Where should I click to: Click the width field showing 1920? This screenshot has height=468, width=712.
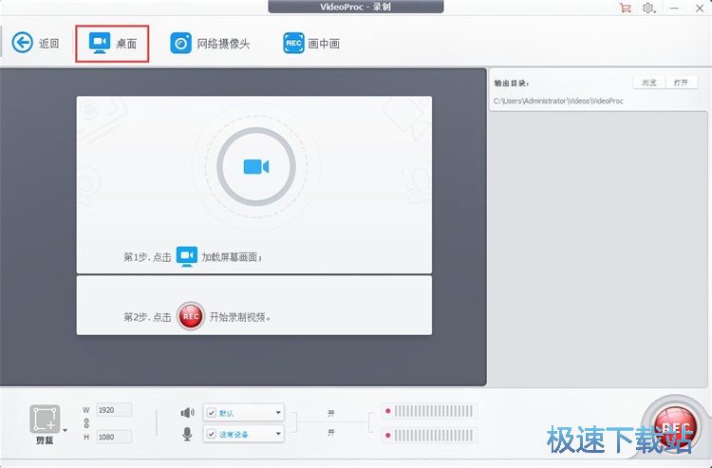(x=113, y=410)
